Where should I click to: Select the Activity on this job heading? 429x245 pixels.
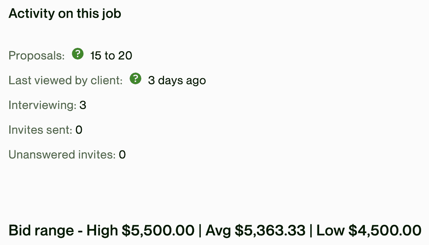tap(65, 13)
